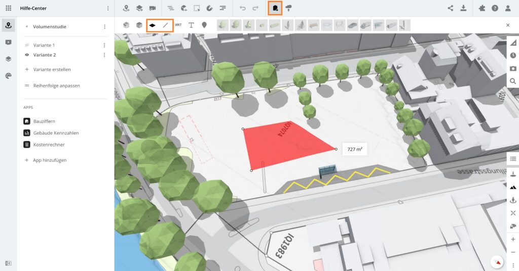
Task: Select the line drawing tool
Action: (x=165, y=25)
